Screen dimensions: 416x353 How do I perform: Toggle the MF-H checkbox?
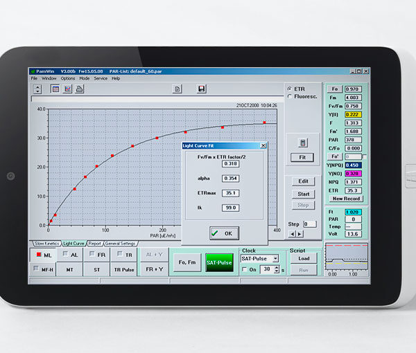point(36,269)
